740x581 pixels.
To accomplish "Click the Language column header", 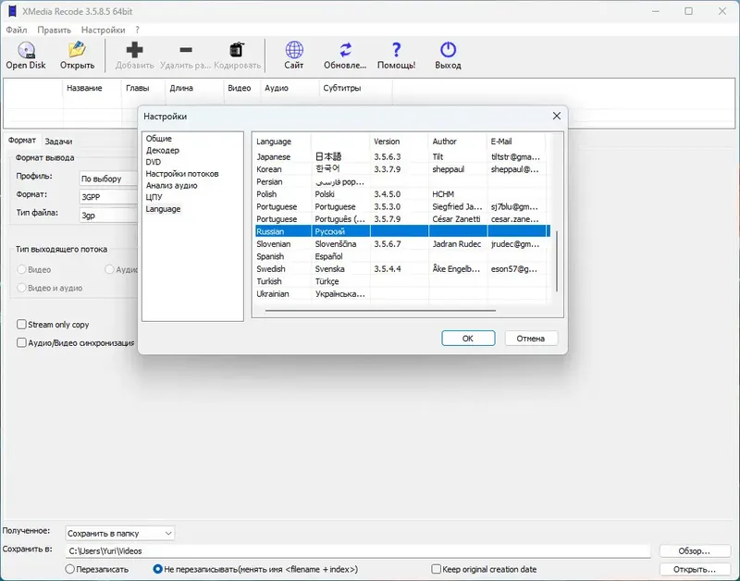I will pyautogui.click(x=283, y=142).
